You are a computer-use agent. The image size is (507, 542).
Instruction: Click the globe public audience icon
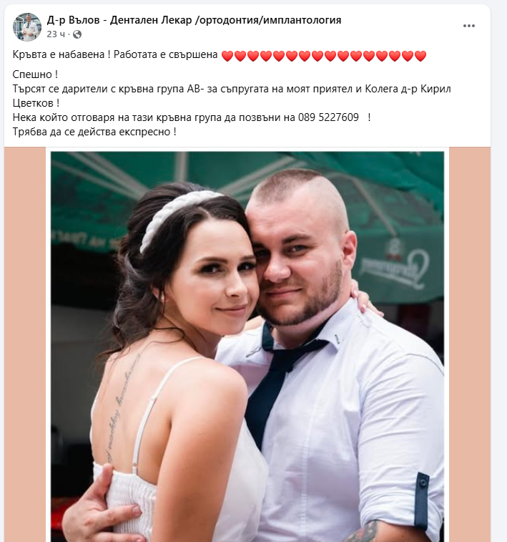pos(77,34)
